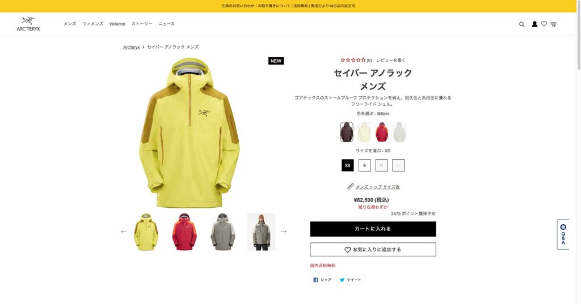The image size is (581, 304).
Task: Select size S
Action: point(365,165)
